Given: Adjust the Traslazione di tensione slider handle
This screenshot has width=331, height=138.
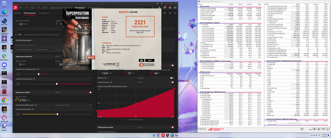Looking at the screenshot, I should (57, 84).
